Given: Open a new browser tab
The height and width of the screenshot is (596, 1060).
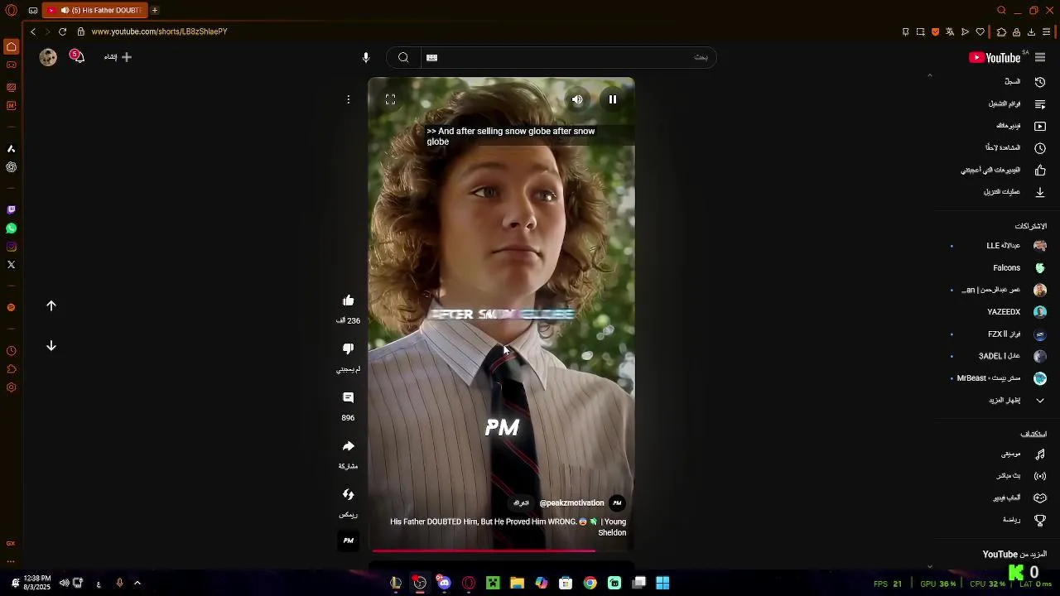Looking at the screenshot, I should 155,10.
